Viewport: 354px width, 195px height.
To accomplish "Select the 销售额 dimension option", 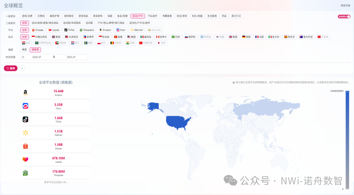I will [x=35, y=50].
